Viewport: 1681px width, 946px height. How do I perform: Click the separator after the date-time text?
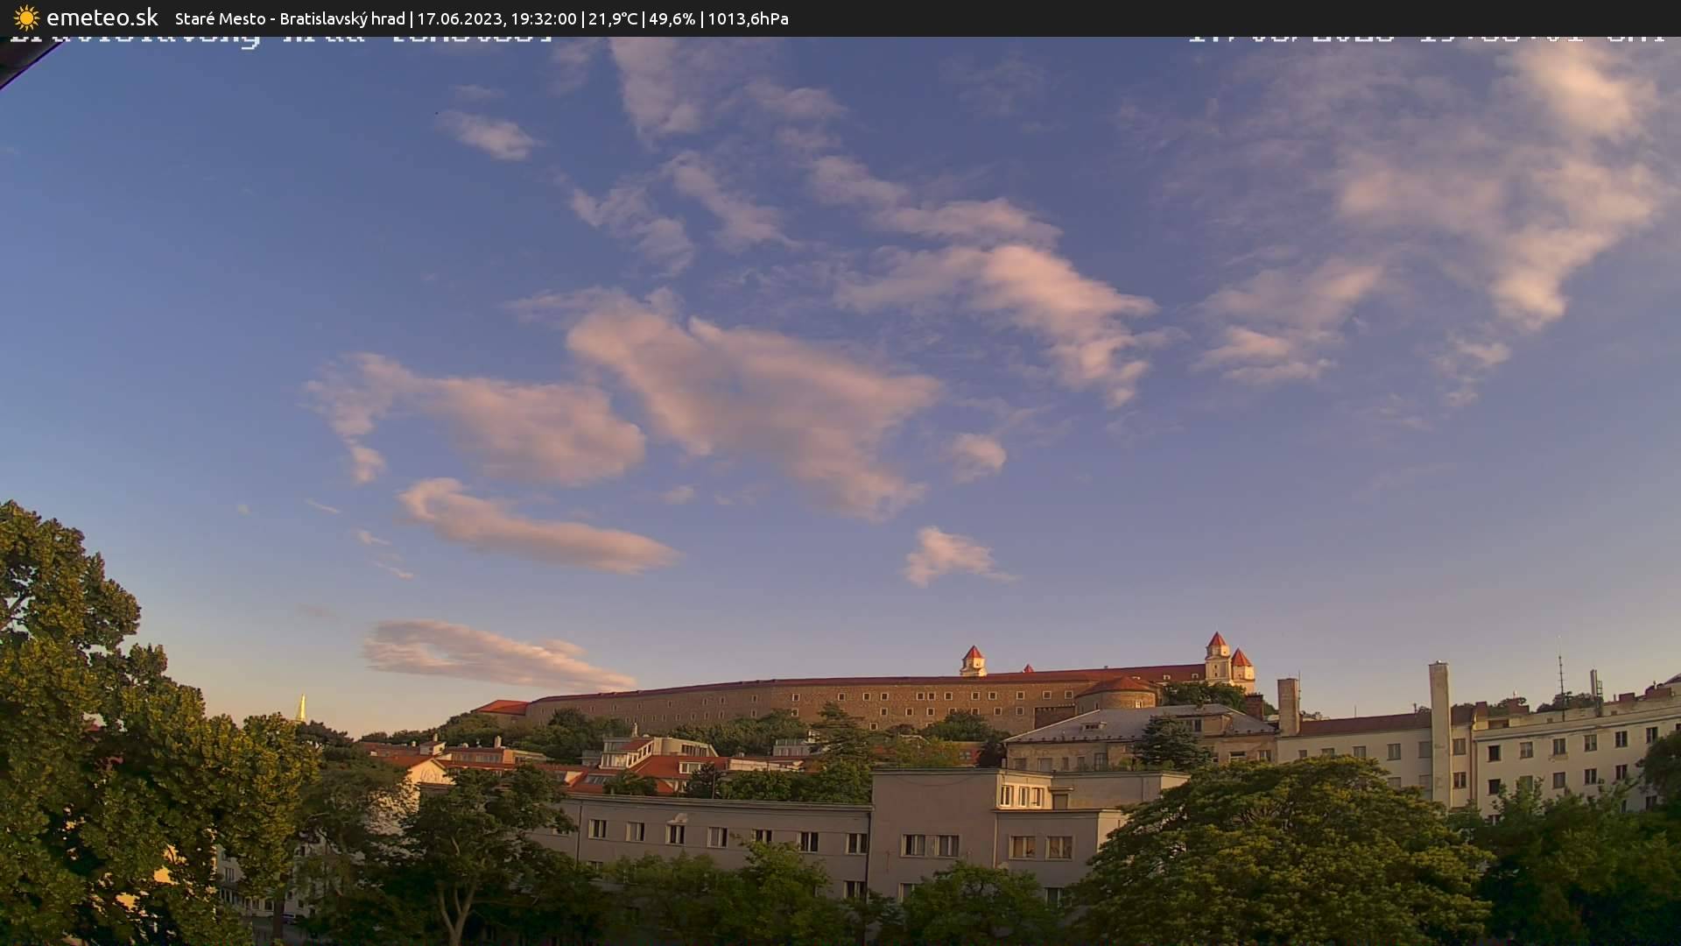585,18
